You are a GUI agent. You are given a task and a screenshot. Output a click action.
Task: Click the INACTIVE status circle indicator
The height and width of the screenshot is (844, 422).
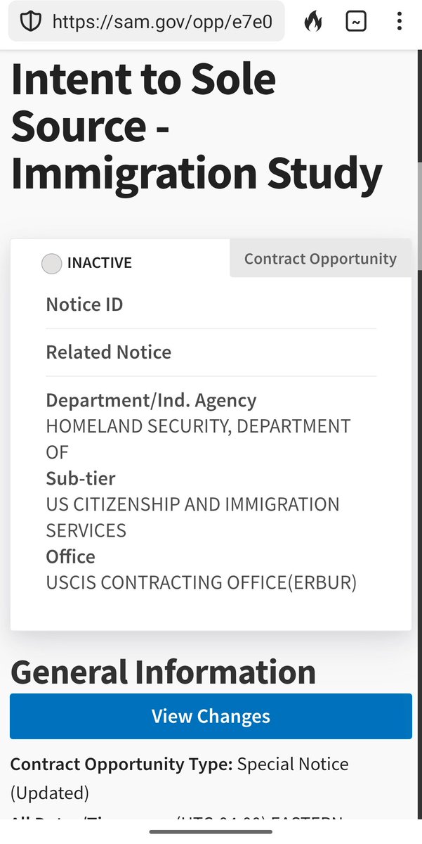(x=52, y=264)
